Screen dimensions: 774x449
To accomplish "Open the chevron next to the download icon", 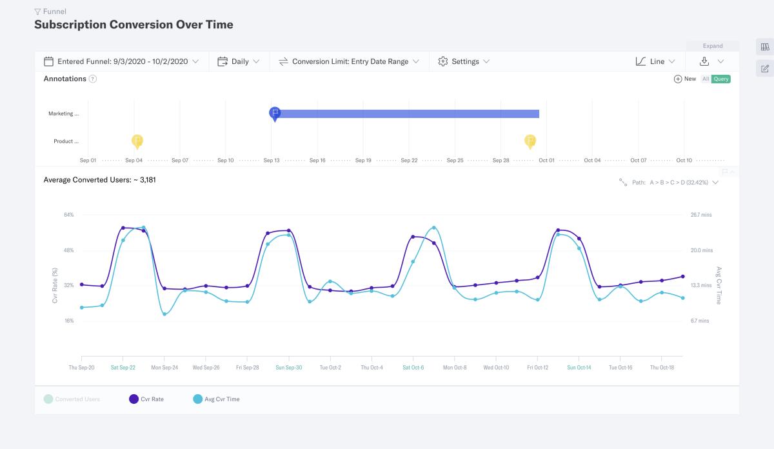I will tap(720, 61).
